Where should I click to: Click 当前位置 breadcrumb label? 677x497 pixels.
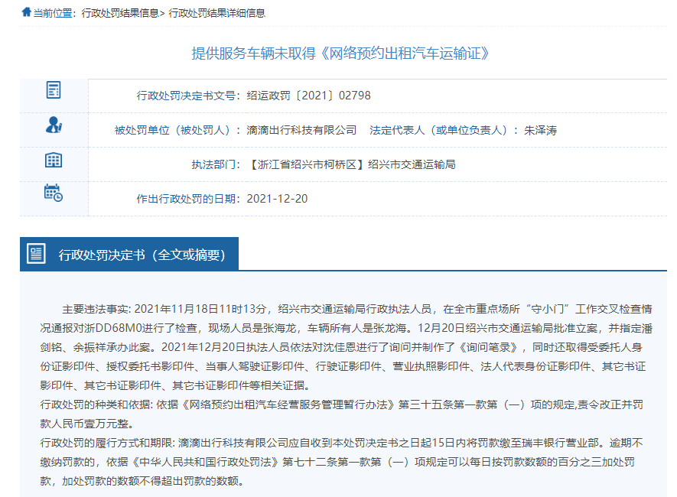(53, 13)
